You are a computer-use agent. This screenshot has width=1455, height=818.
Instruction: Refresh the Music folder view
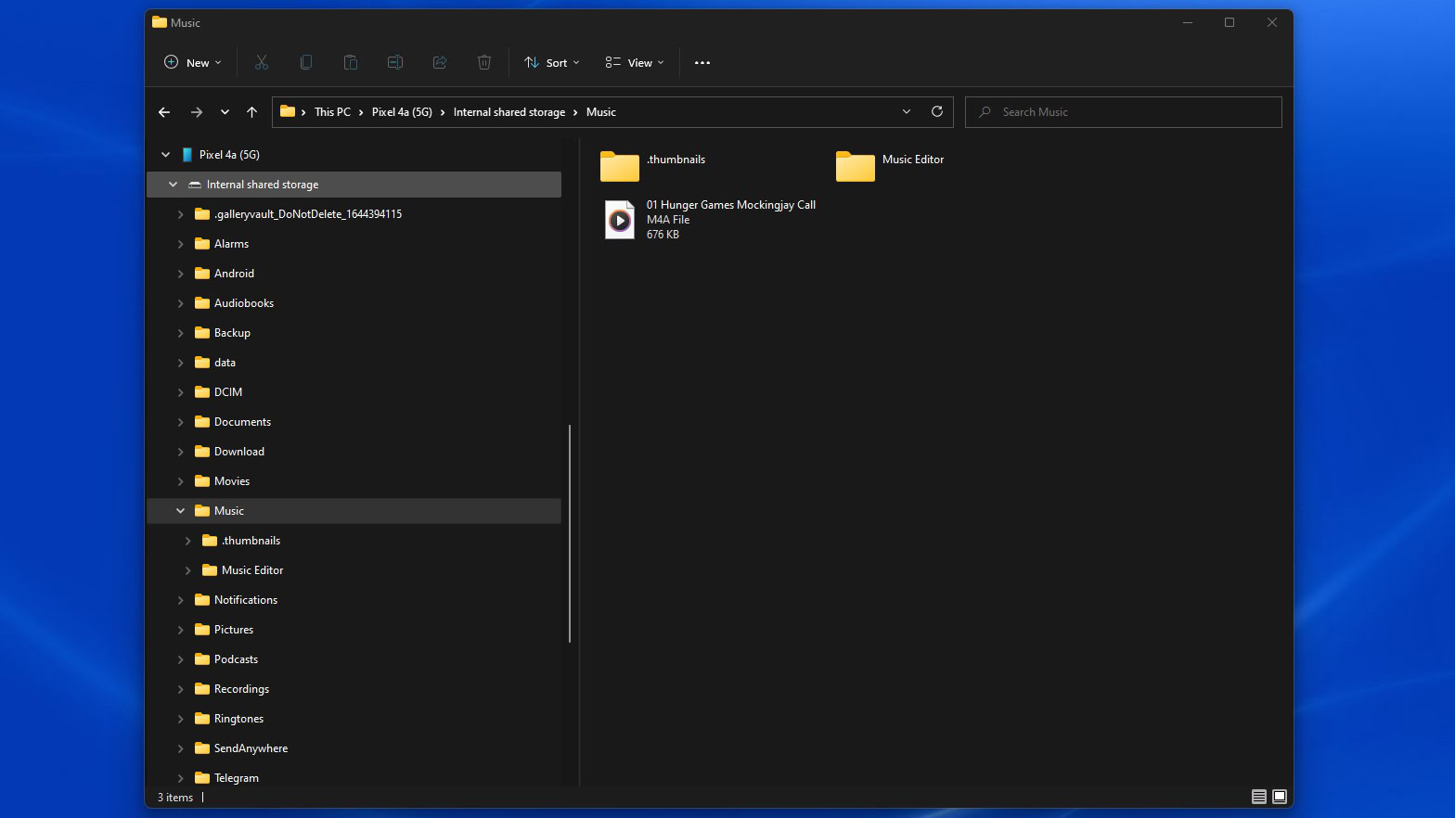[936, 111]
